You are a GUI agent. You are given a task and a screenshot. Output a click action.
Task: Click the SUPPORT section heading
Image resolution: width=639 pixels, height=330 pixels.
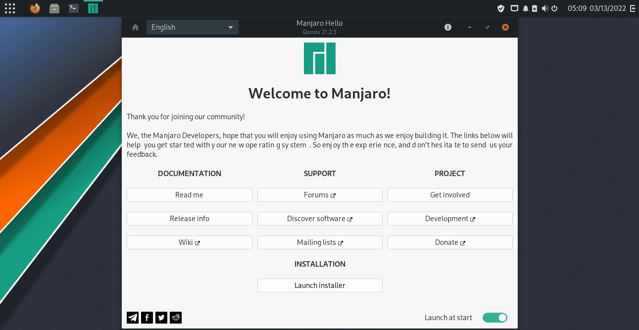click(320, 174)
